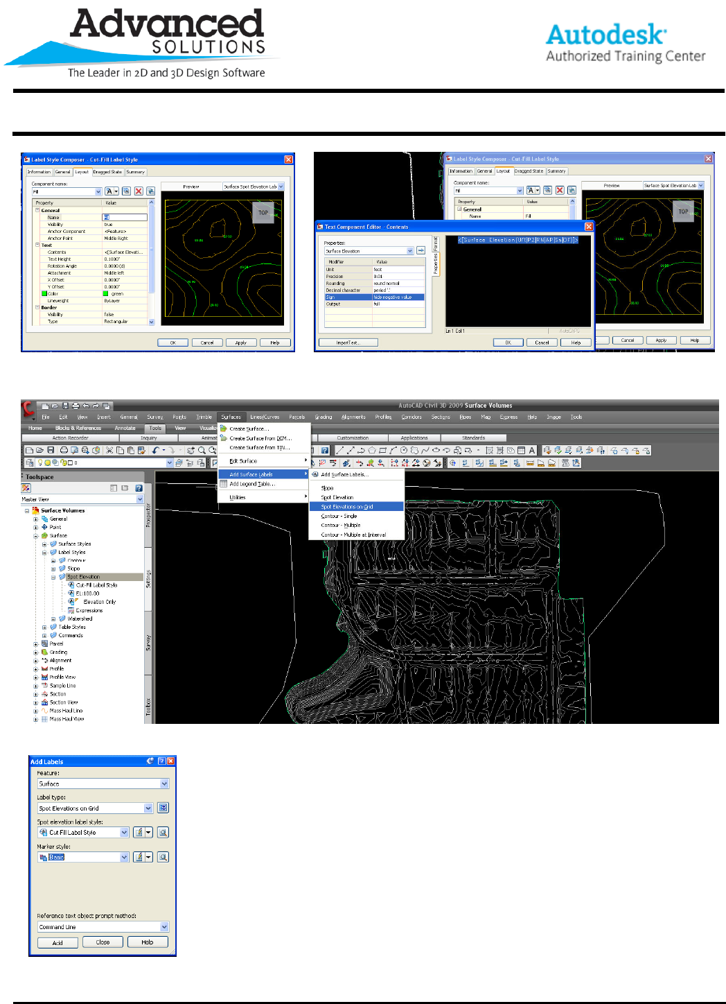Open the Home ribbon tab
This screenshot has width=726, height=1004.
pyautogui.click(x=35, y=428)
